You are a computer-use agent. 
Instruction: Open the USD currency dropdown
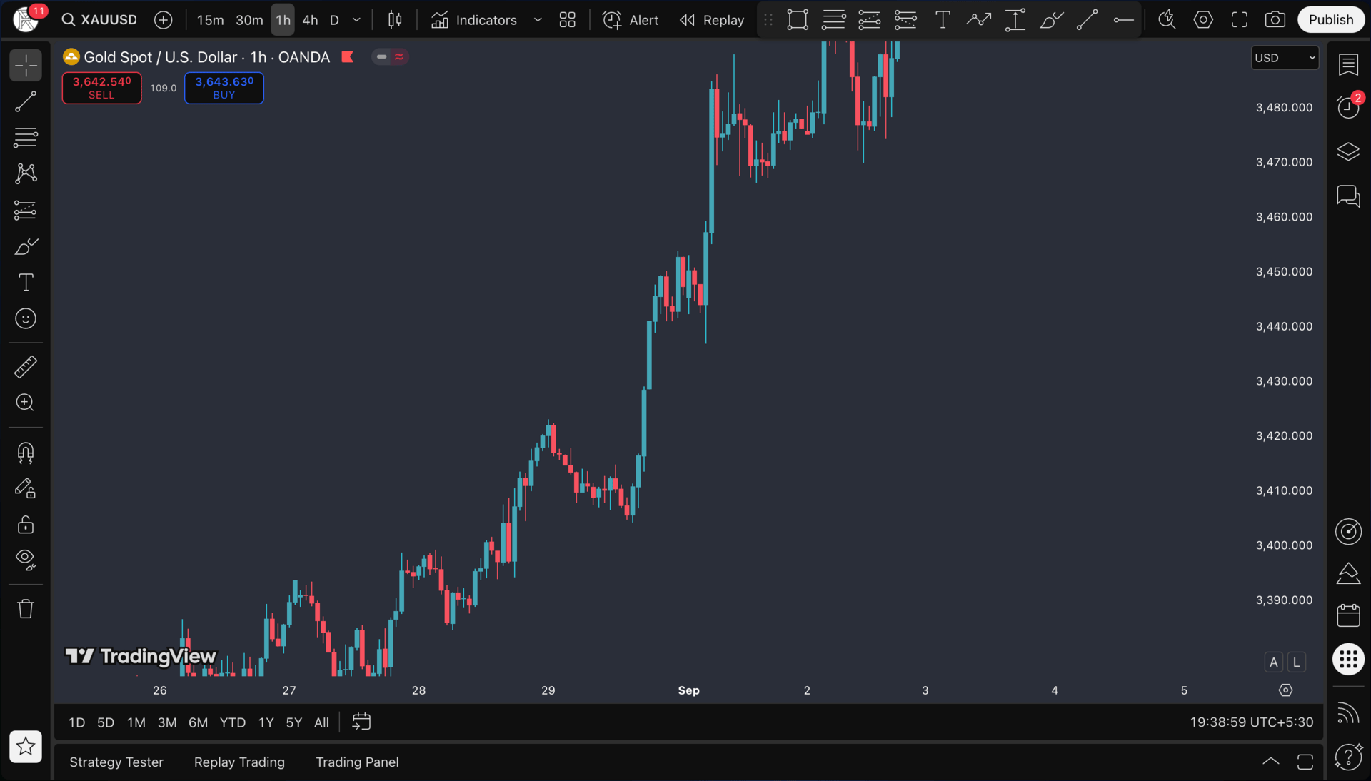[x=1285, y=58]
